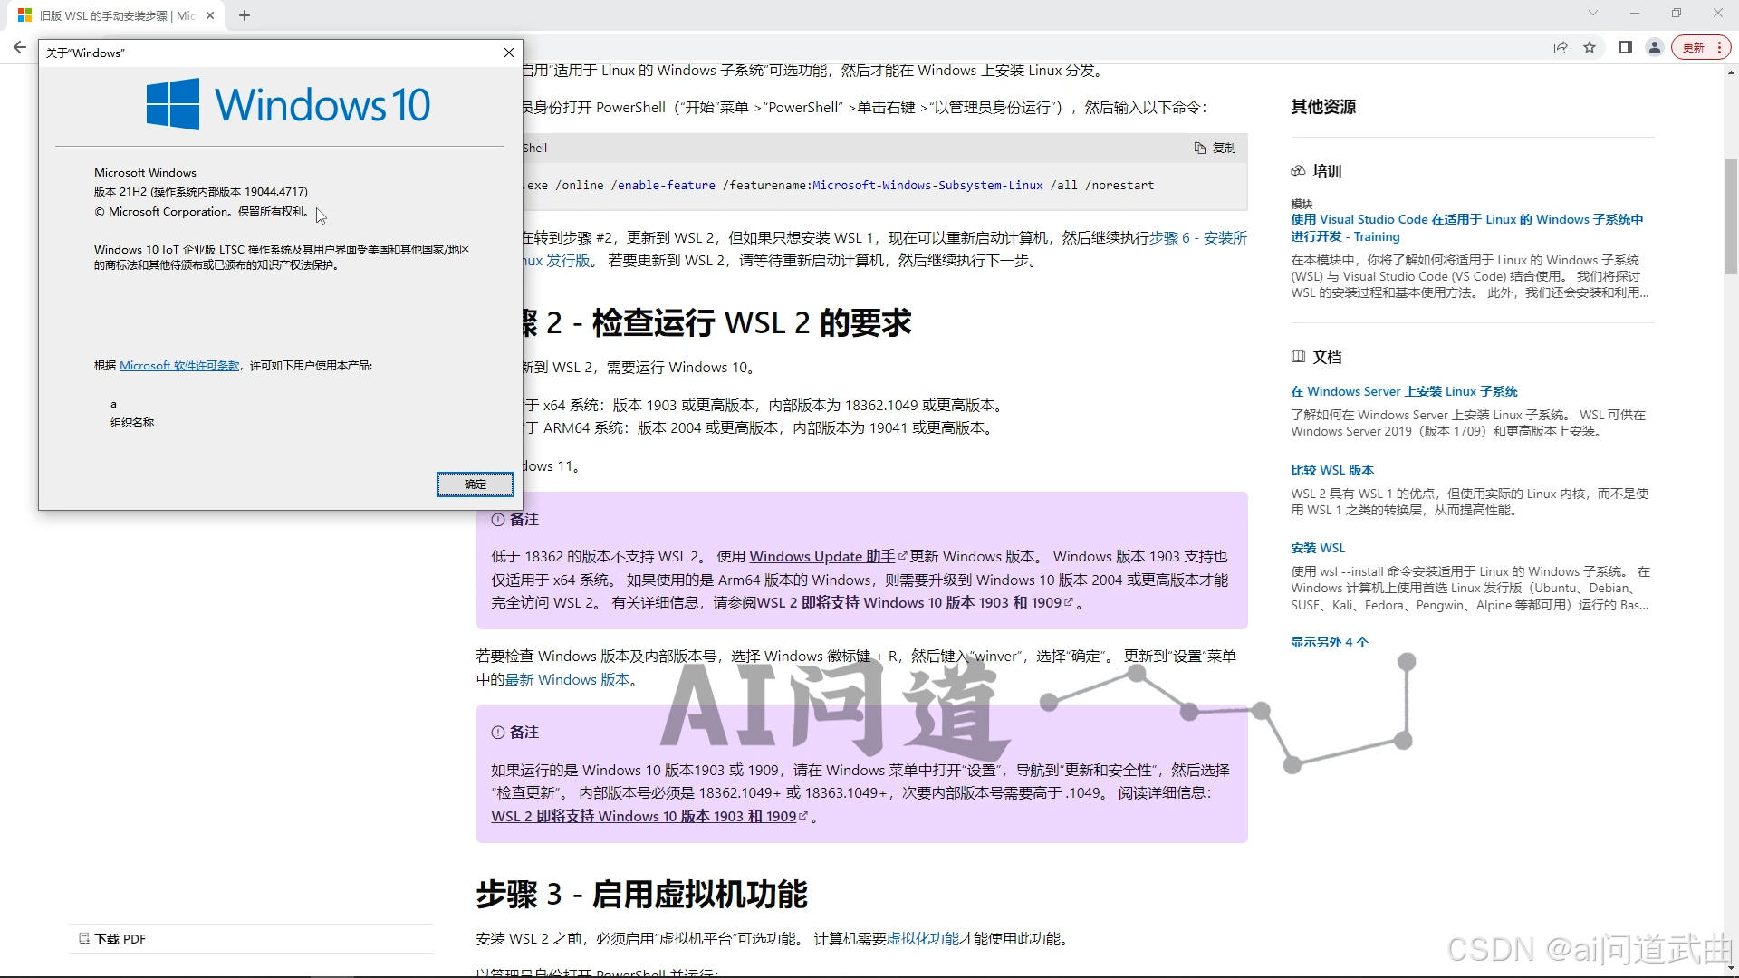This screenshot has height=978, width=1739.
Task: Open Microsoft 软件许可条款 link
Action: coord(179,366)
